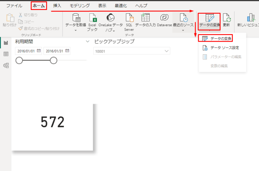Open the ピックアップジップ dropdown showing 10001

click(x=132, y=51)
